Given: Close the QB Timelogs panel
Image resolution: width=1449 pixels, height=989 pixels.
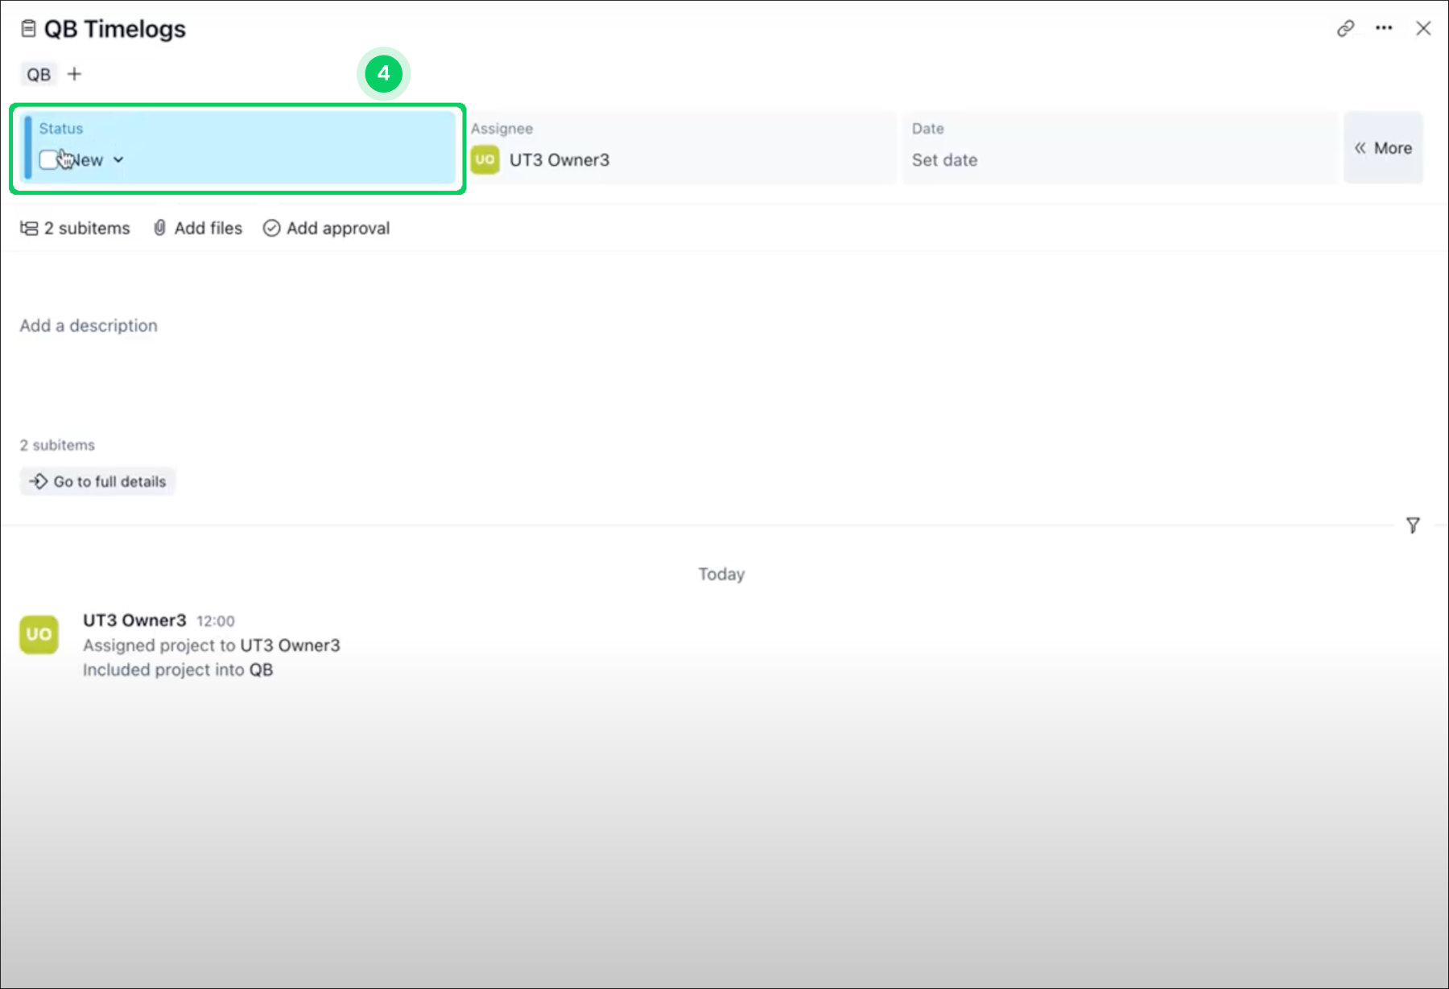Looking at the screenshot, I should 1423,28.
